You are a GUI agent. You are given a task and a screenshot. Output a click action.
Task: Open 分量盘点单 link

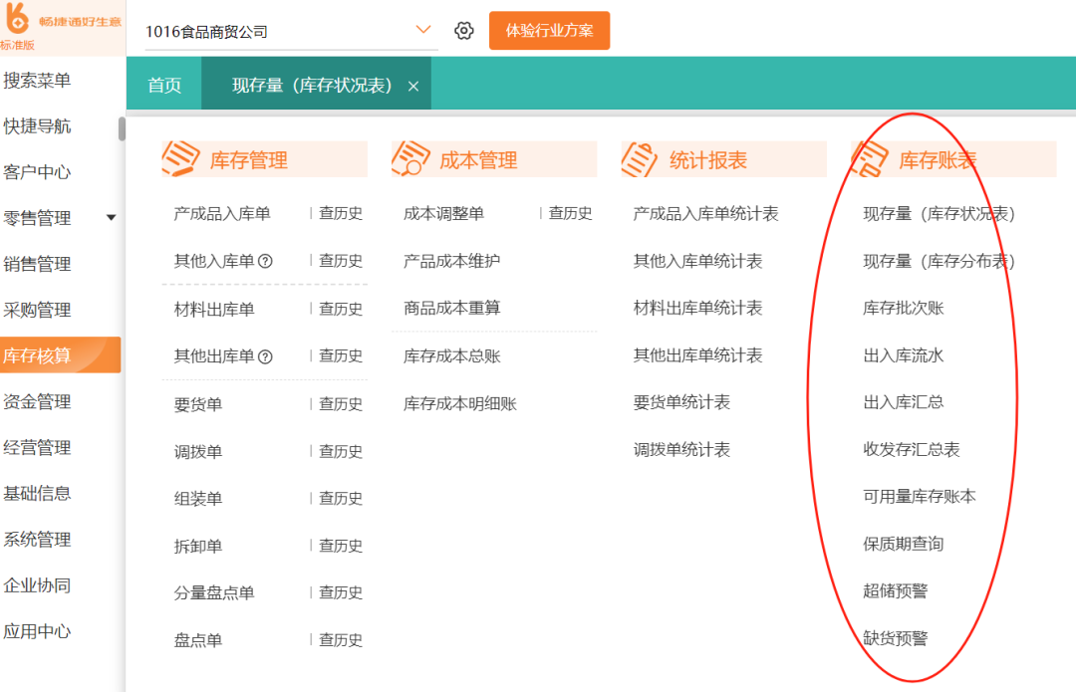[214, 593]
